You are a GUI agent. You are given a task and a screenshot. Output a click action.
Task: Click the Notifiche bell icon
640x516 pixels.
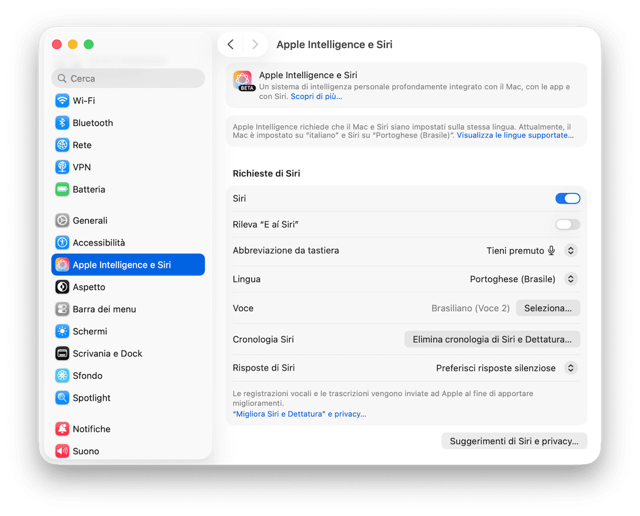[63, 429]
